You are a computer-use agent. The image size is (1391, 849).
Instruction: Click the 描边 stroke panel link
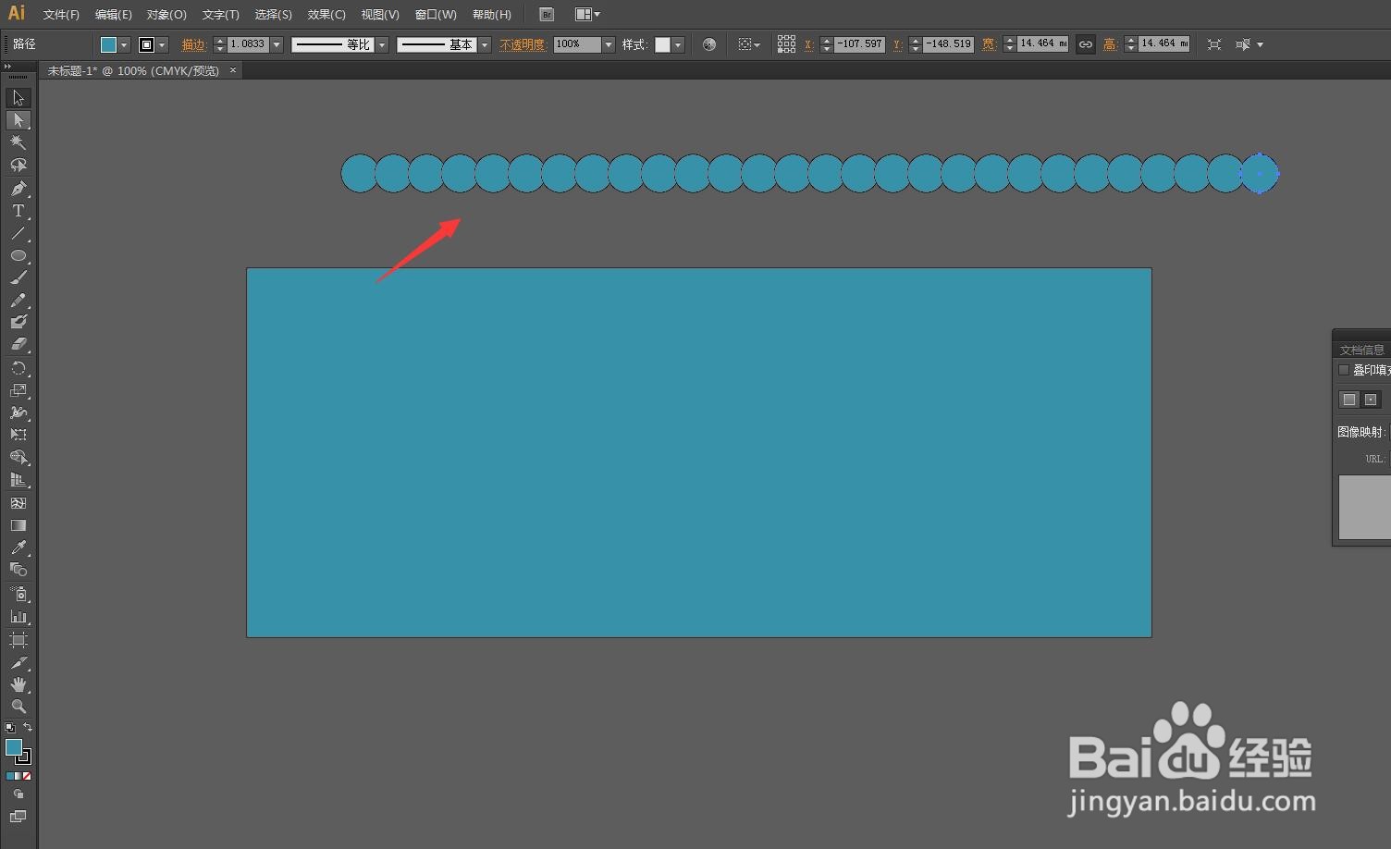coord(193,44)
